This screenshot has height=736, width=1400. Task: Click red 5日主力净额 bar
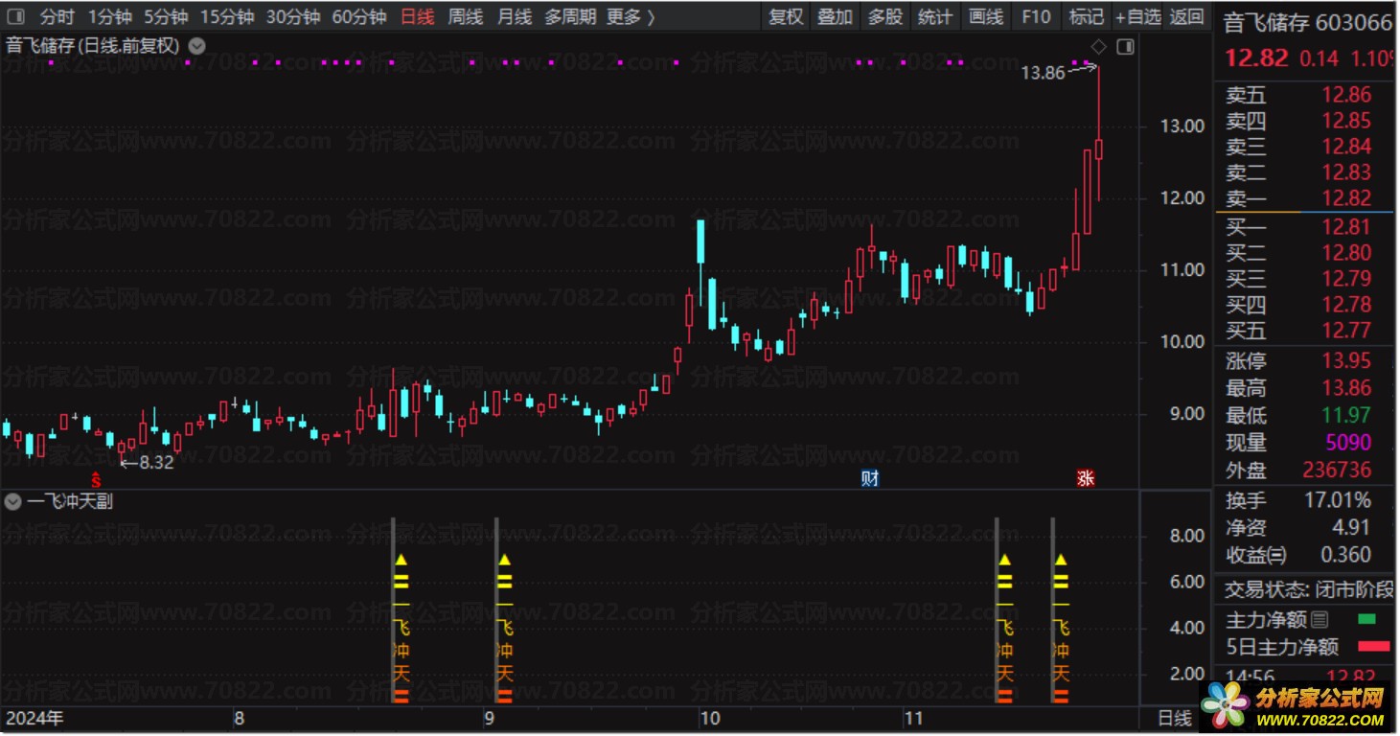point(1372,647)
